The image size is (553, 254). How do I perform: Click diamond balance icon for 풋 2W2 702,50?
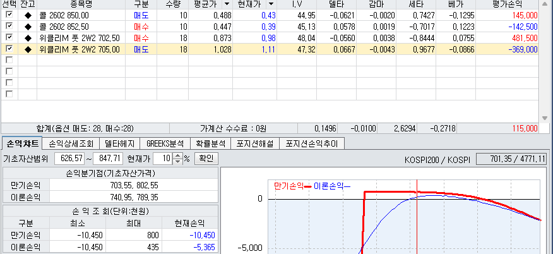[x=28, y=38]
